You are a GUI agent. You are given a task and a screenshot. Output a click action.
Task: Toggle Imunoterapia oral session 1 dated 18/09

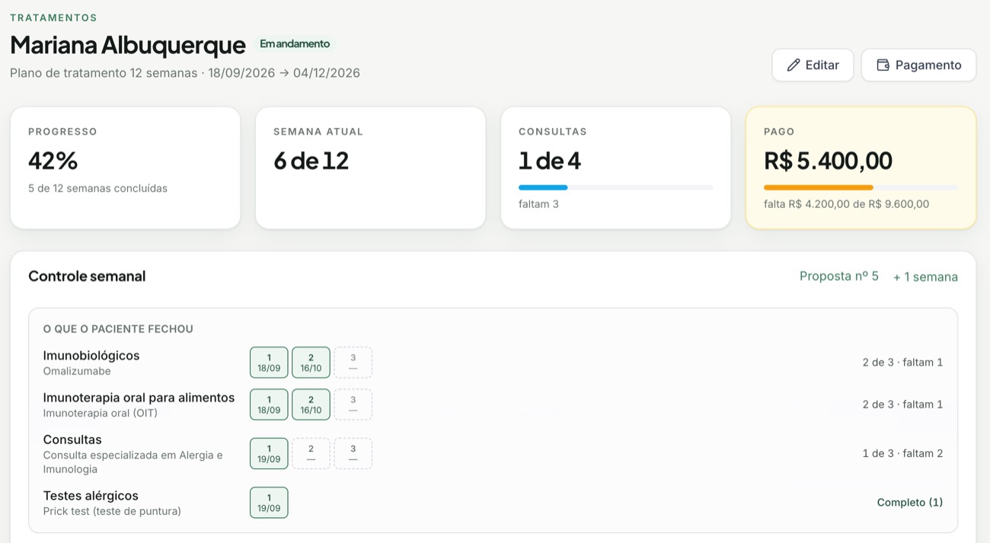click(269, 404)
